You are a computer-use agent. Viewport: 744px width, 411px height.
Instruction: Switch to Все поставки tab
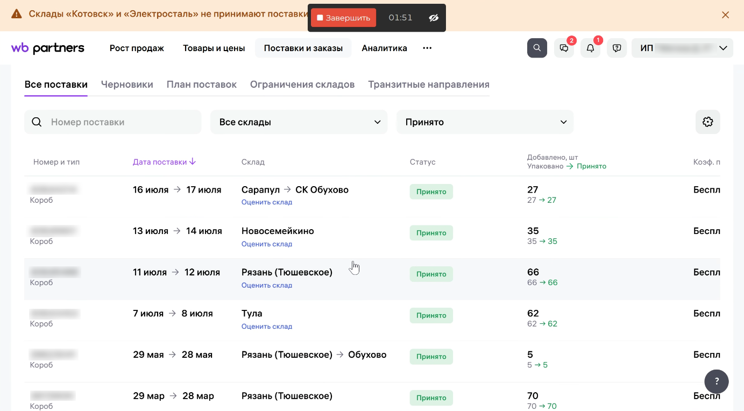56,84
